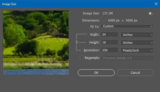Open the gear settings menu
The image size is (160, 92).
[151, 13]
